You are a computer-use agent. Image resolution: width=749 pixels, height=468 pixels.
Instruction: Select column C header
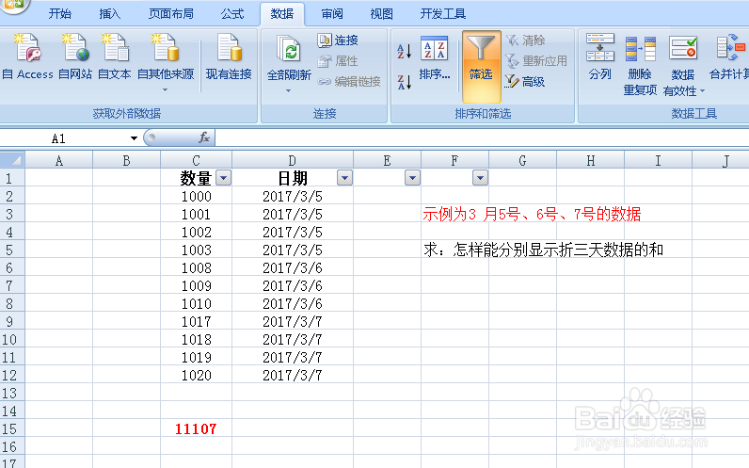(x=196, y=161)
